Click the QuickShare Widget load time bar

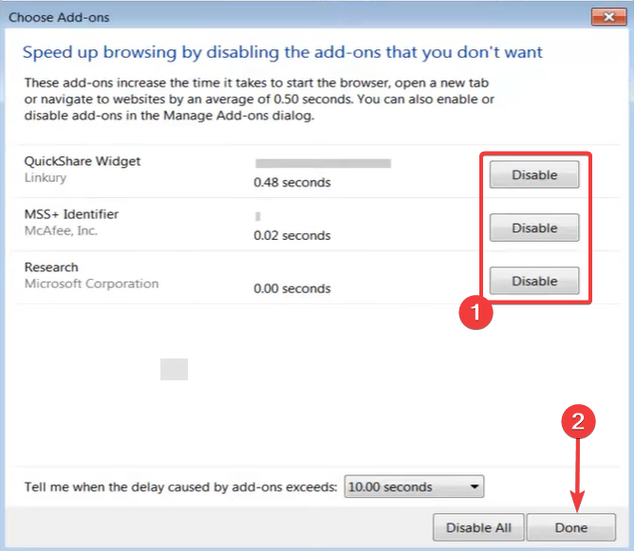[323, 163]
